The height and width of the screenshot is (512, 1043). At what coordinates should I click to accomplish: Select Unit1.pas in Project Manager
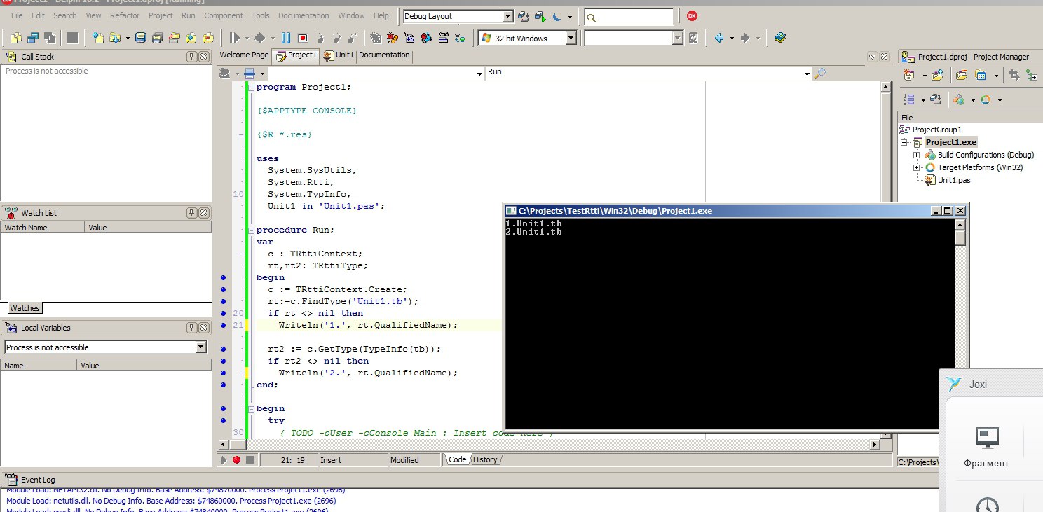954,180
